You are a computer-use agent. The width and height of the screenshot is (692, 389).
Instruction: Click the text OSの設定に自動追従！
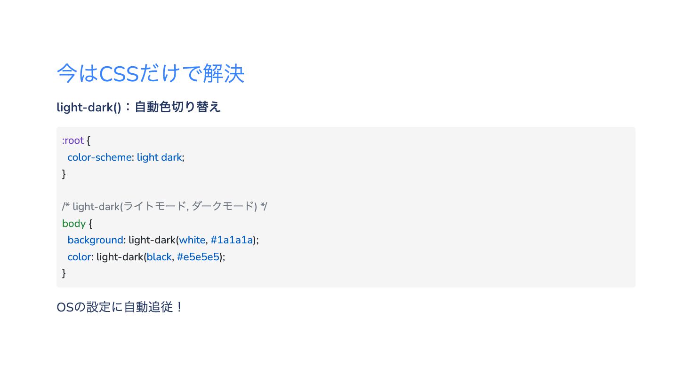[x=120, y=307]
